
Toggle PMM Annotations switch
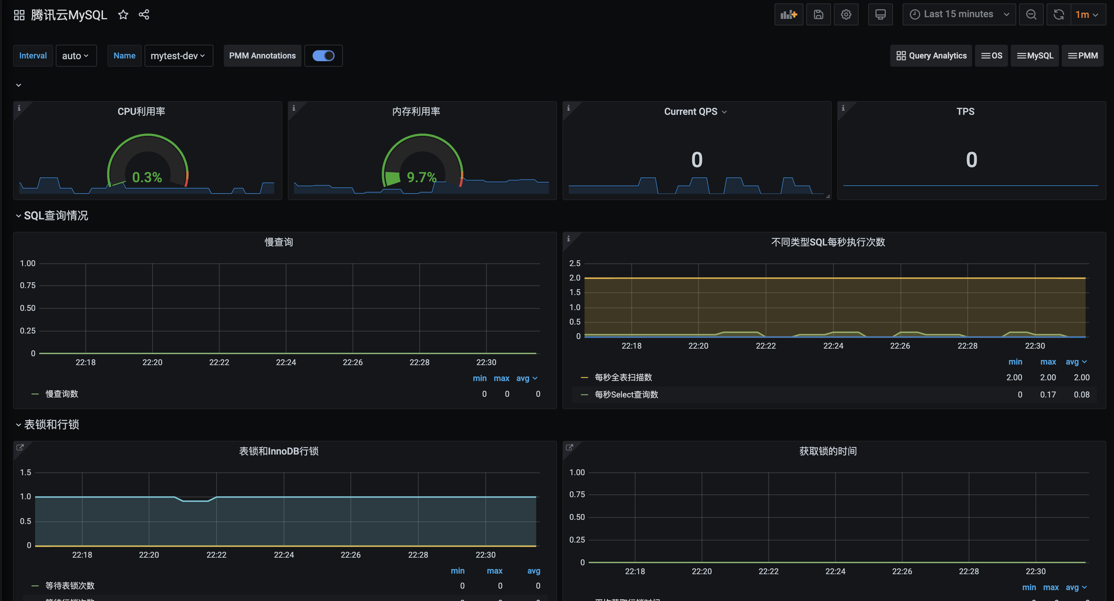tap(324, 56)
